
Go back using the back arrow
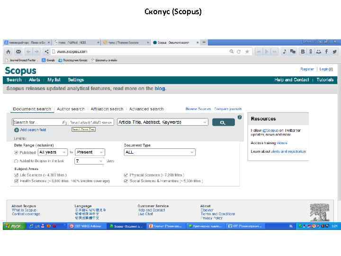click(28, 52)
